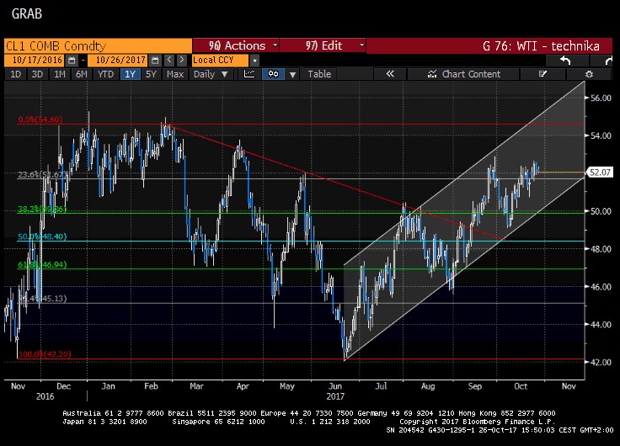Image resolution: width=620 pixels, height=446 pixels.
Task: Click the undo arrow button
Action: coord(564,60)
